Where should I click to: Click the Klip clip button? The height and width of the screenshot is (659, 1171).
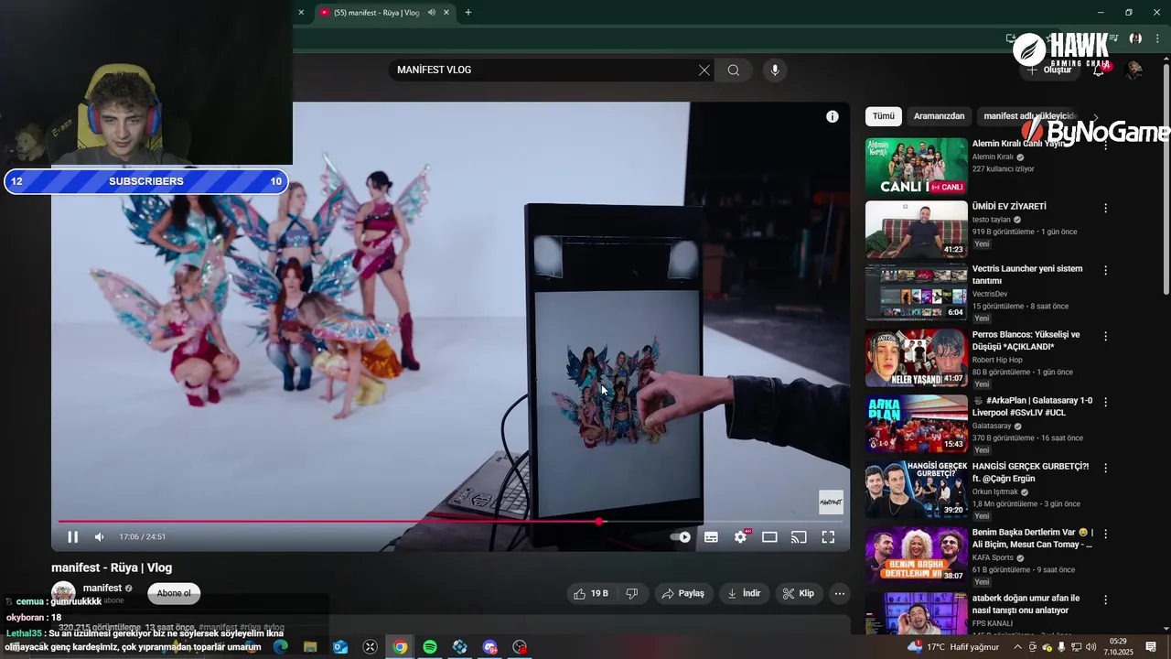click(x=798, y=594)
